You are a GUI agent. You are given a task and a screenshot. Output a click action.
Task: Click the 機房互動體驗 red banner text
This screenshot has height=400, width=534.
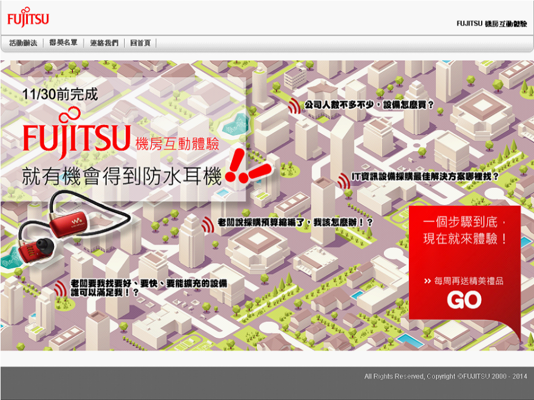click(x=177, y=144)
